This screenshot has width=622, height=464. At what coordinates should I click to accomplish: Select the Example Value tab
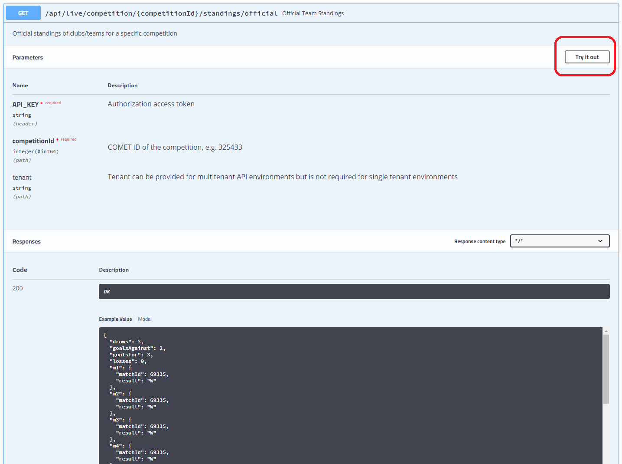[115, 319]
